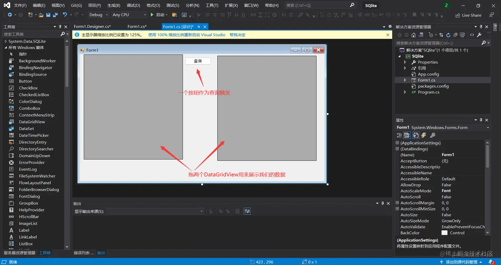Screen dimensions: 501x265
Task: Click the Save All toolbar icon
Action: coord(55,15)
